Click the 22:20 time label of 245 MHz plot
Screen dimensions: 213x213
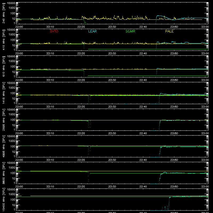click(x=81, y=27)
